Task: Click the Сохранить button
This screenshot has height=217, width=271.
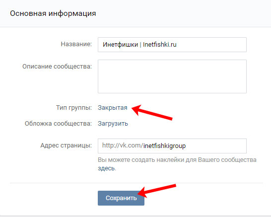Action: (121, 198)
